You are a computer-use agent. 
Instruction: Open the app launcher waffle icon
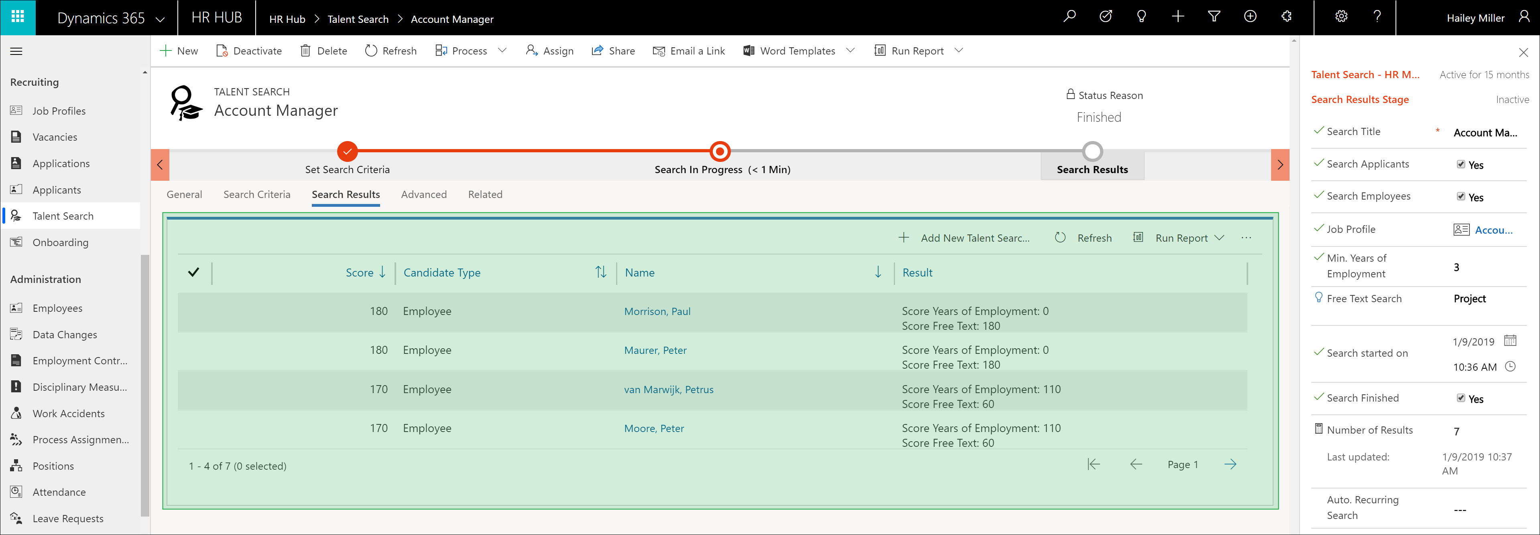18,17
